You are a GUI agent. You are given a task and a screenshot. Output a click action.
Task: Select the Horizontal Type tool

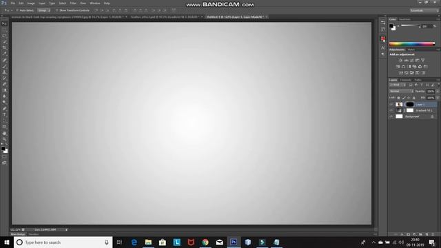[4, 115]
